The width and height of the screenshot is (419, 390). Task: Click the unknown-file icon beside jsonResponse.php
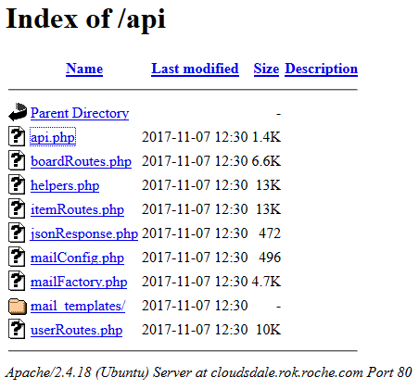click(17, 233)
